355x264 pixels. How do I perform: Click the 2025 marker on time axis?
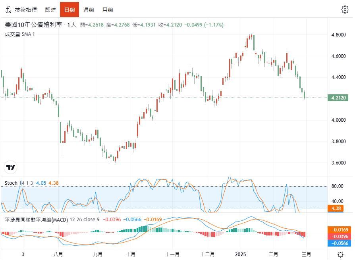point(241,254)
